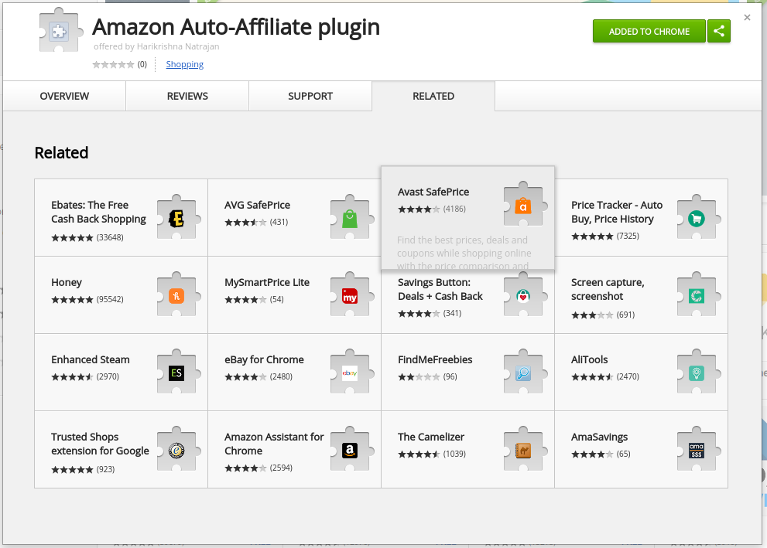This screenshot has height=548, width=767.
Task: Click the Screen capture extension icon
Action: [x=697, y=295]
